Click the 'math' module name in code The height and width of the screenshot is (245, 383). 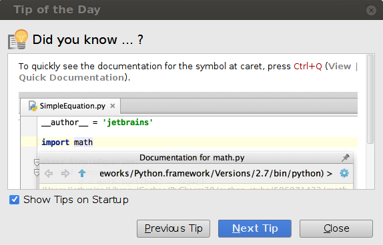pos(83,142)
